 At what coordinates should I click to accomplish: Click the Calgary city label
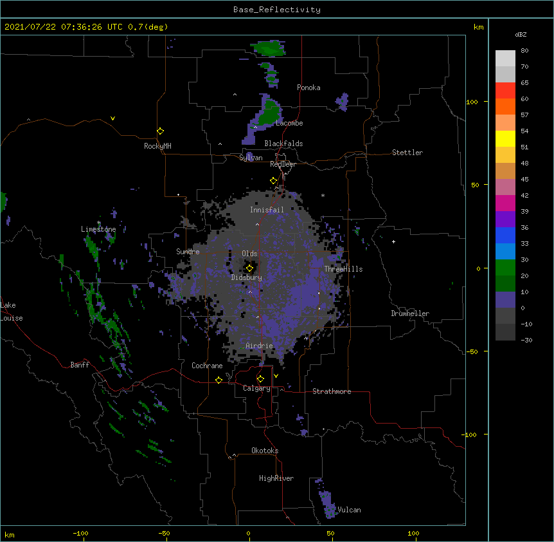(x=256, y=388)
